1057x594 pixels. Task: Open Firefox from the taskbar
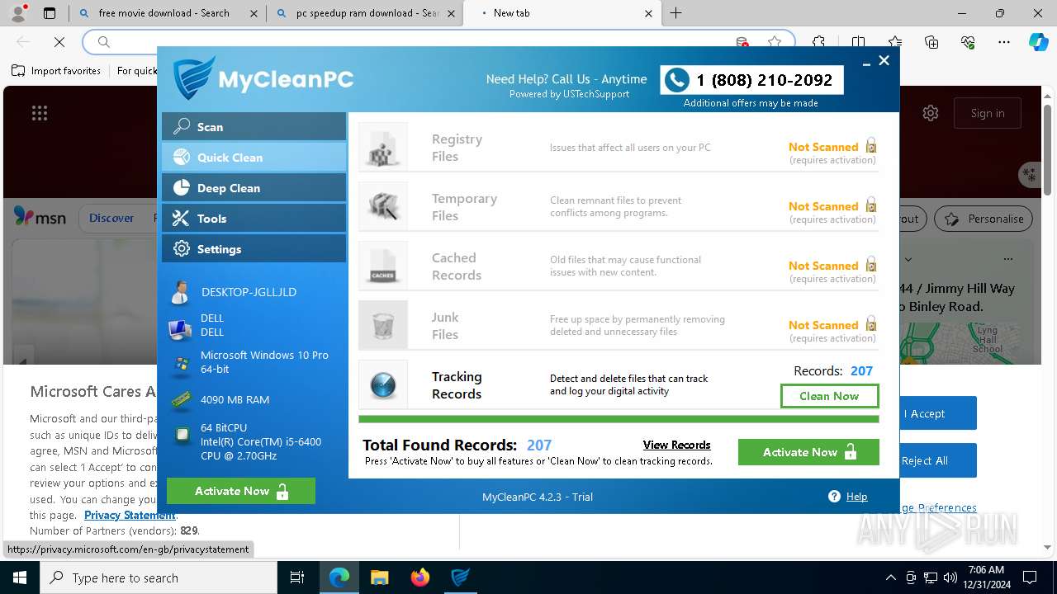click(x=420, y=577)
